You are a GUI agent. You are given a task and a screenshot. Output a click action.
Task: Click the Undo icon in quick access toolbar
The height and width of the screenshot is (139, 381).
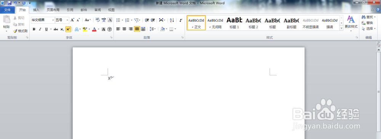[15, 3]
